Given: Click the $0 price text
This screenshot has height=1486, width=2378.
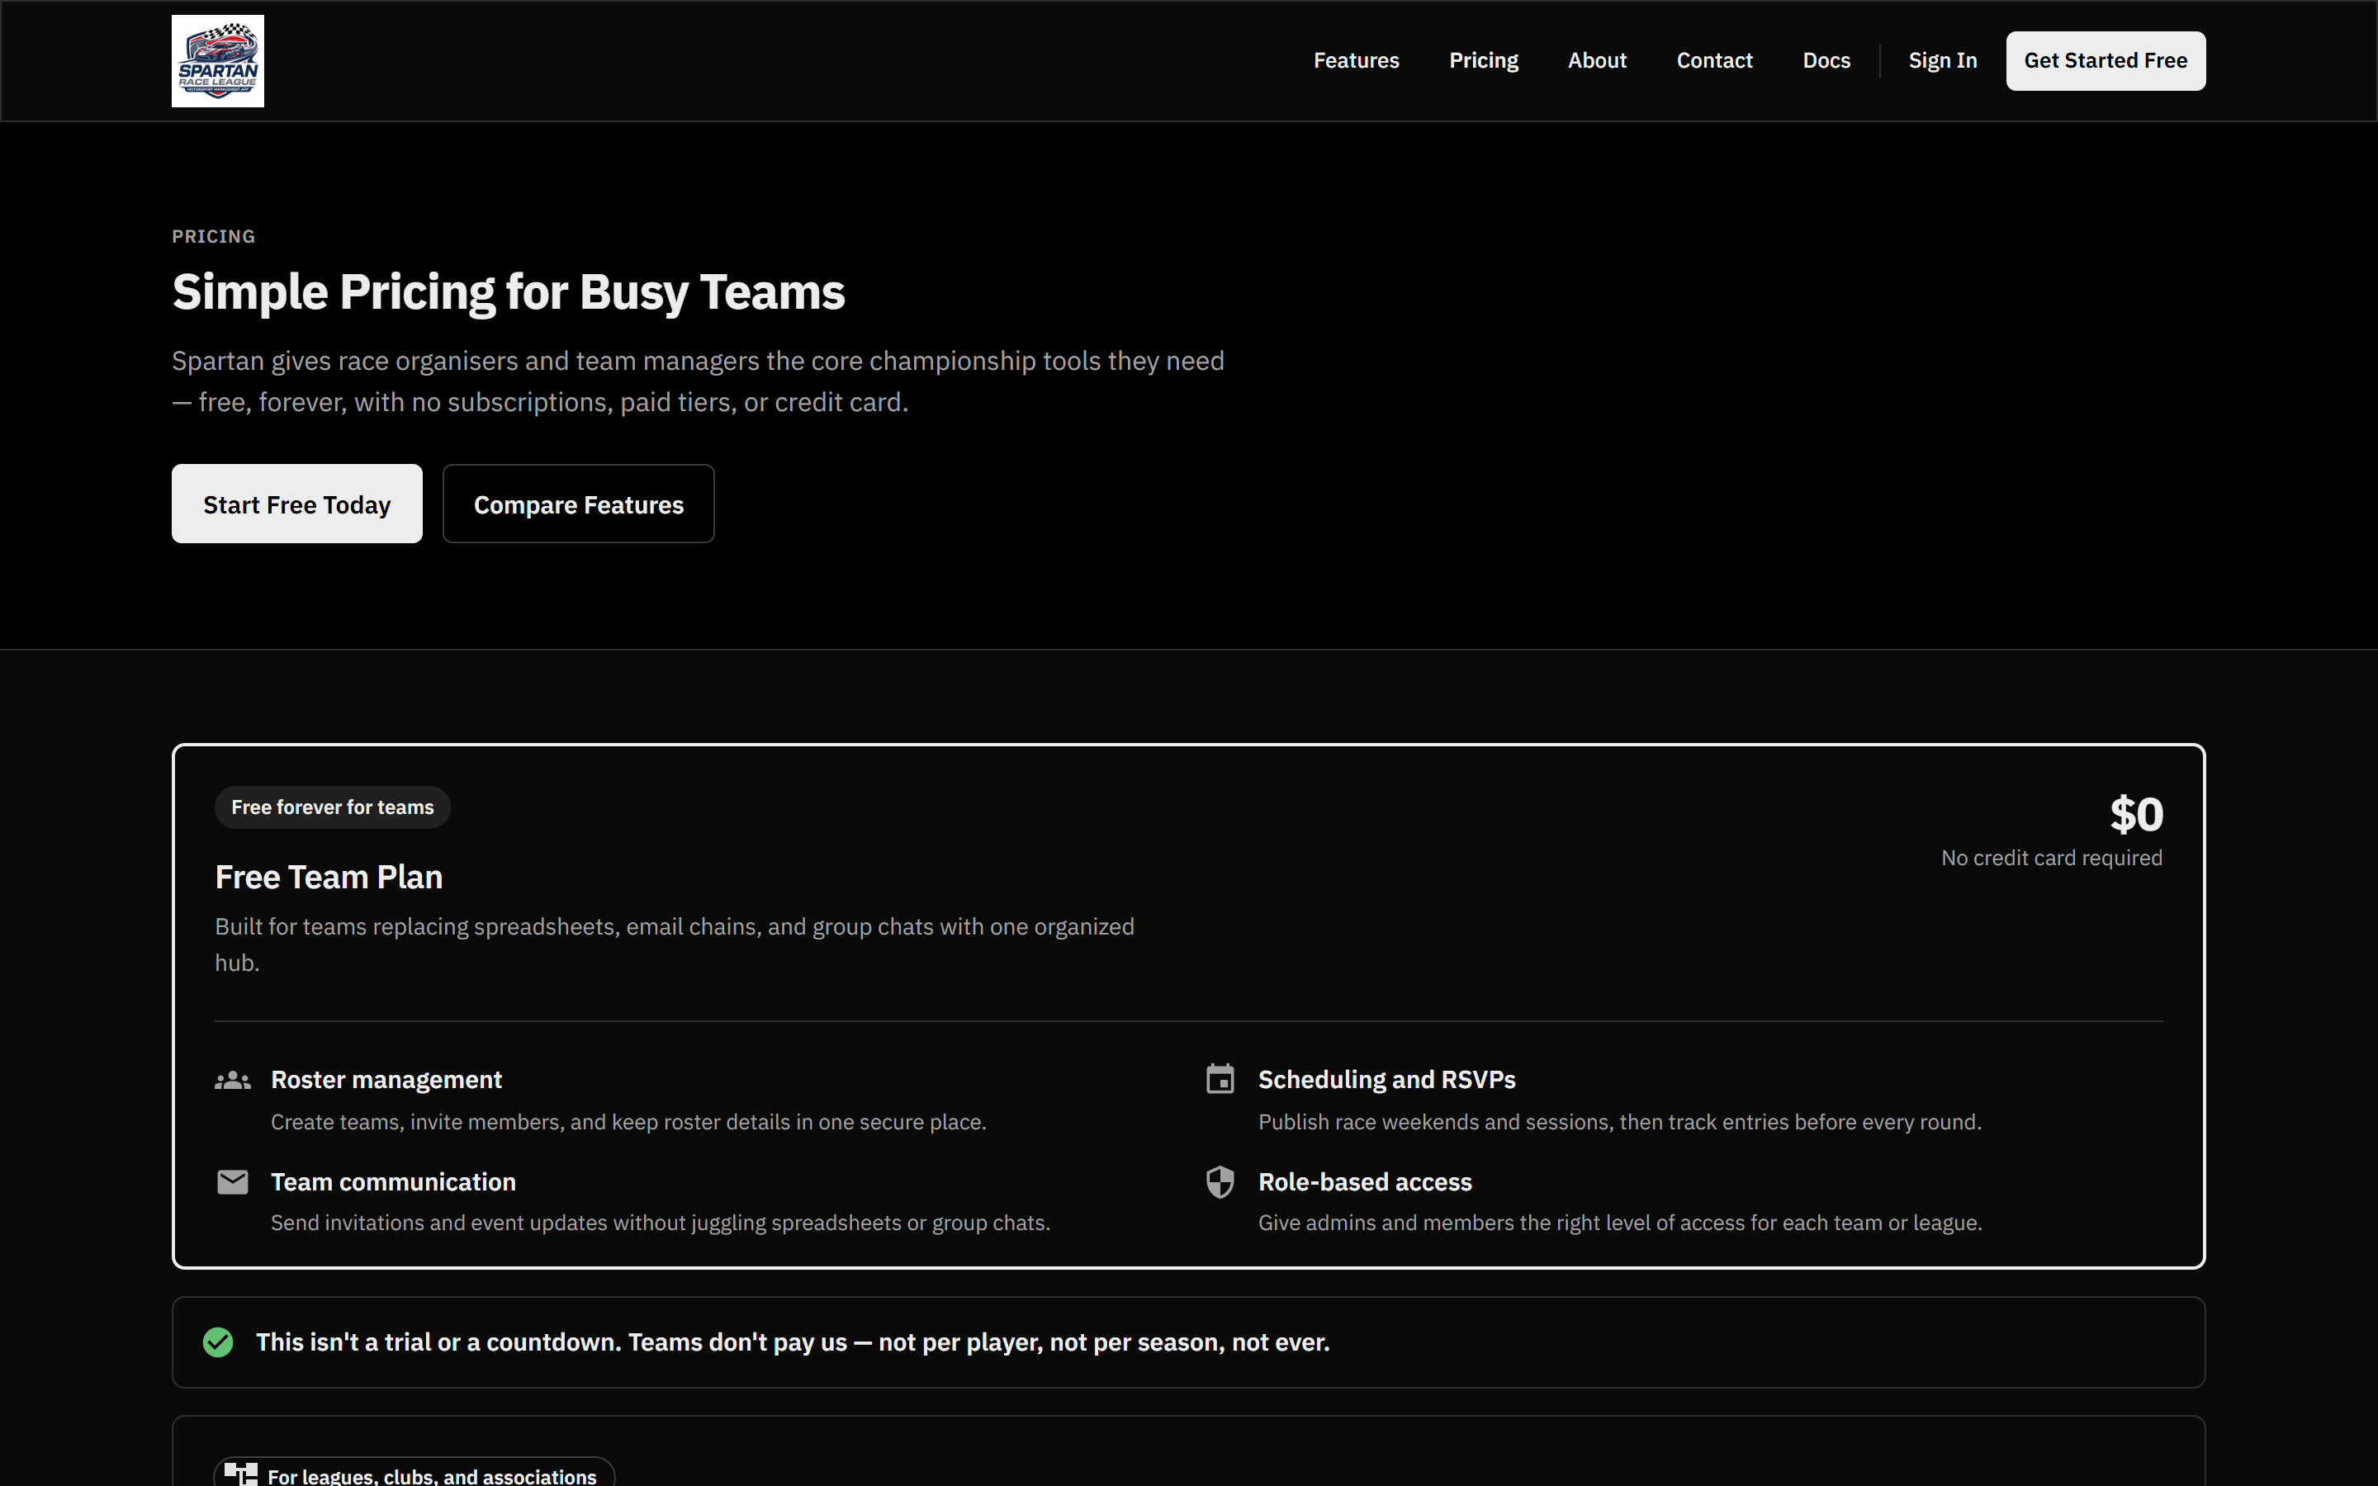Looking at the screenshot, I should tap(2136, 814).
